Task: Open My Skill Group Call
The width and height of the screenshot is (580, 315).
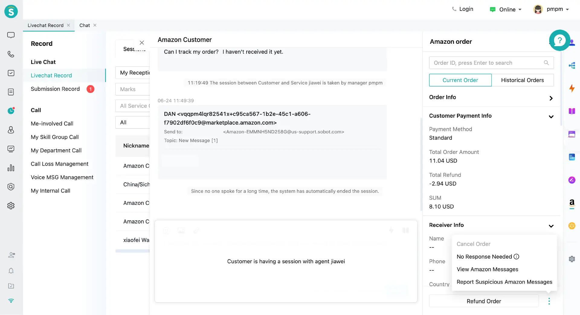Action: pos(55,137)
